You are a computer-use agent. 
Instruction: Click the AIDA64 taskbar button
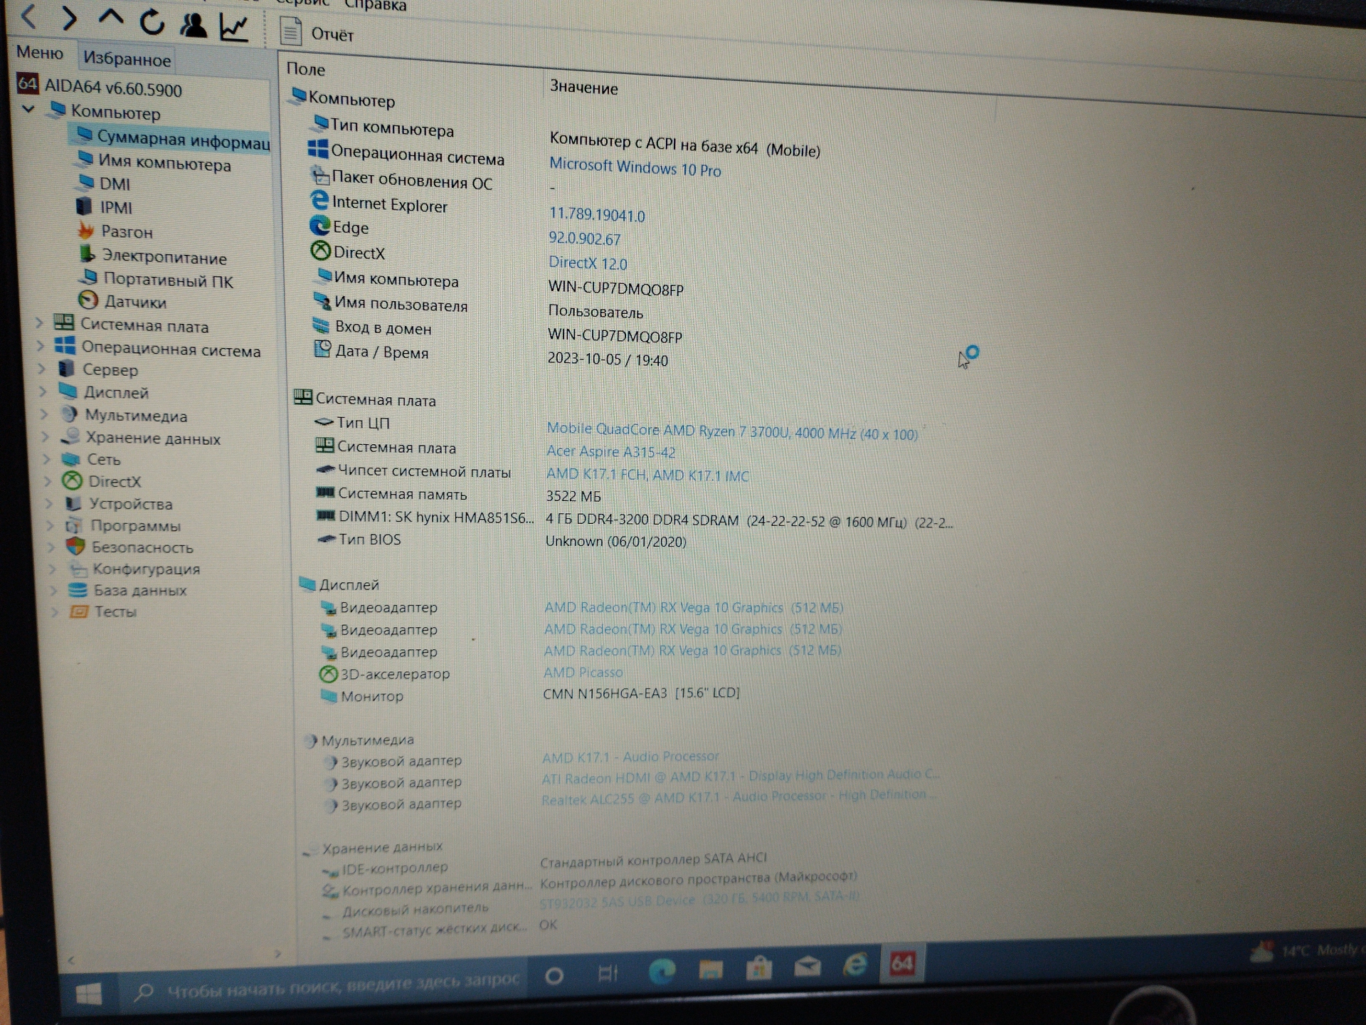click(902, 963)
